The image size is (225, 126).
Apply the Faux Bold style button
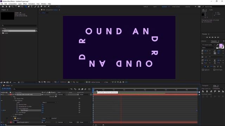[205, 67]
